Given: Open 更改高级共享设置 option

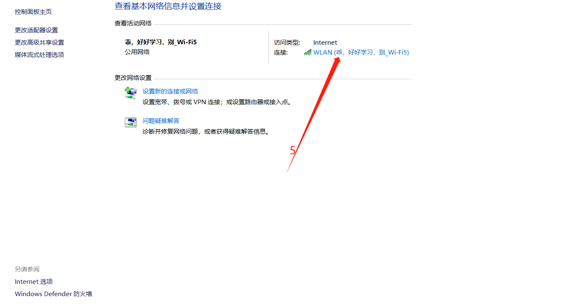Looking at the screenshot, I should point(39,43).
